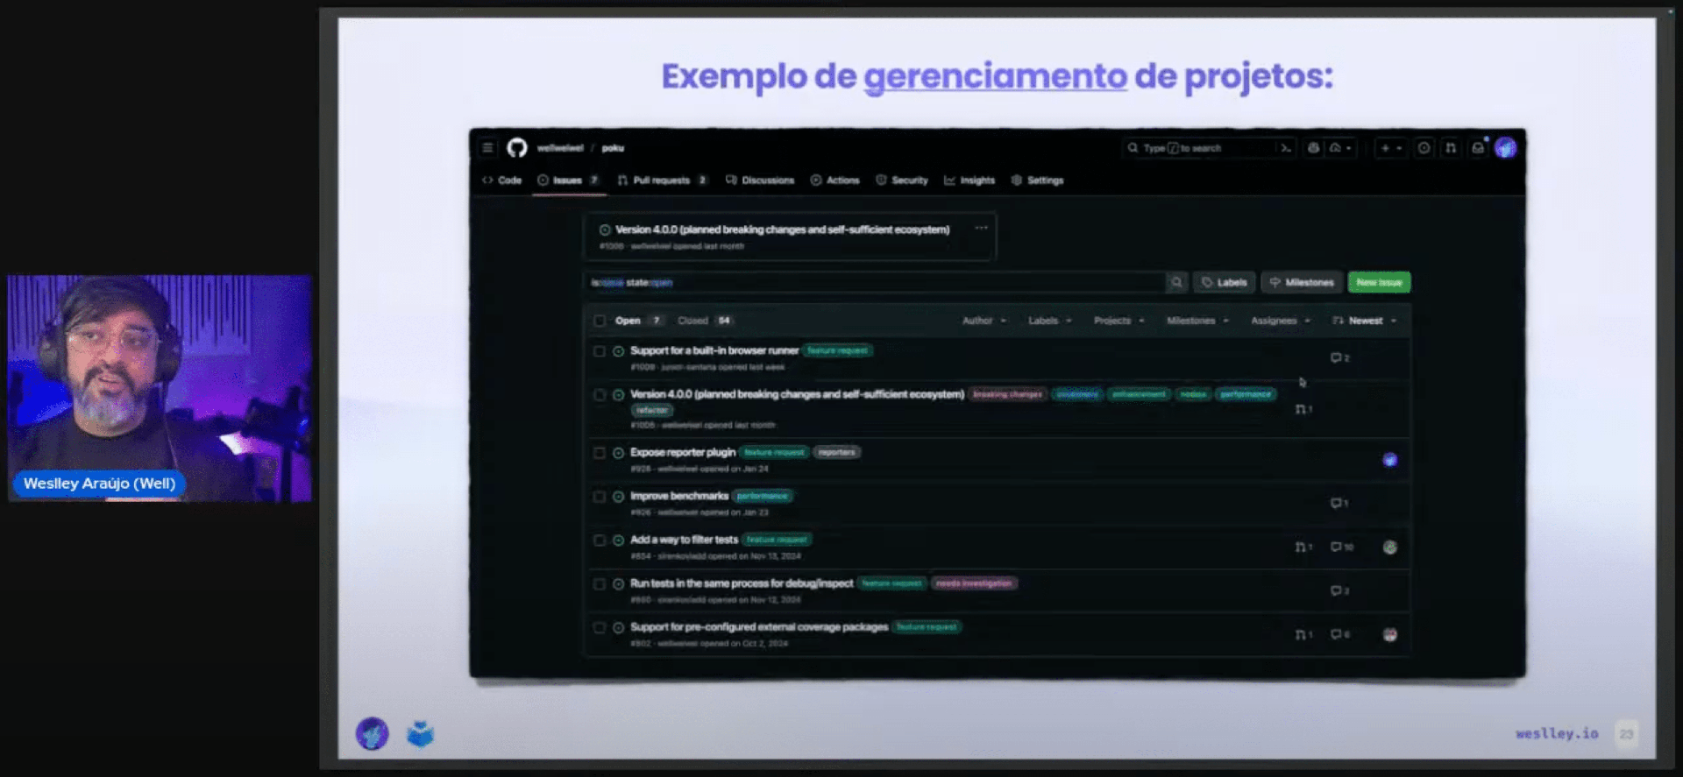Screen dimensions: 1683x777
Task: Switch to the Pull requests tab
Action: pos(661,180)
